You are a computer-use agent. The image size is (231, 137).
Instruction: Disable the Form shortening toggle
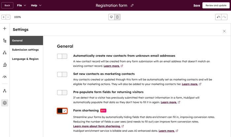62,111
